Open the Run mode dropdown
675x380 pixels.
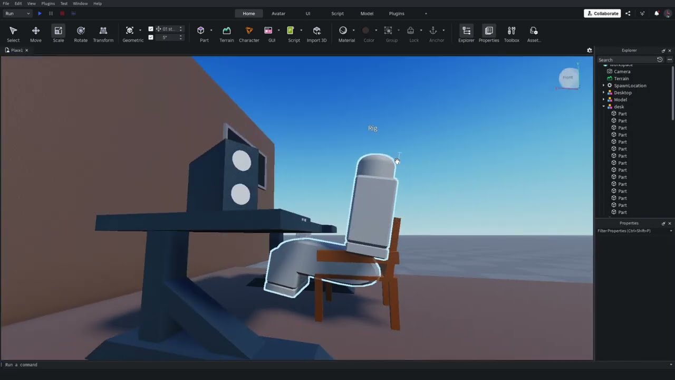point(17,13)
